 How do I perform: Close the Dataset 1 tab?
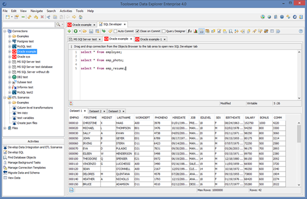[x=85, y=111]
